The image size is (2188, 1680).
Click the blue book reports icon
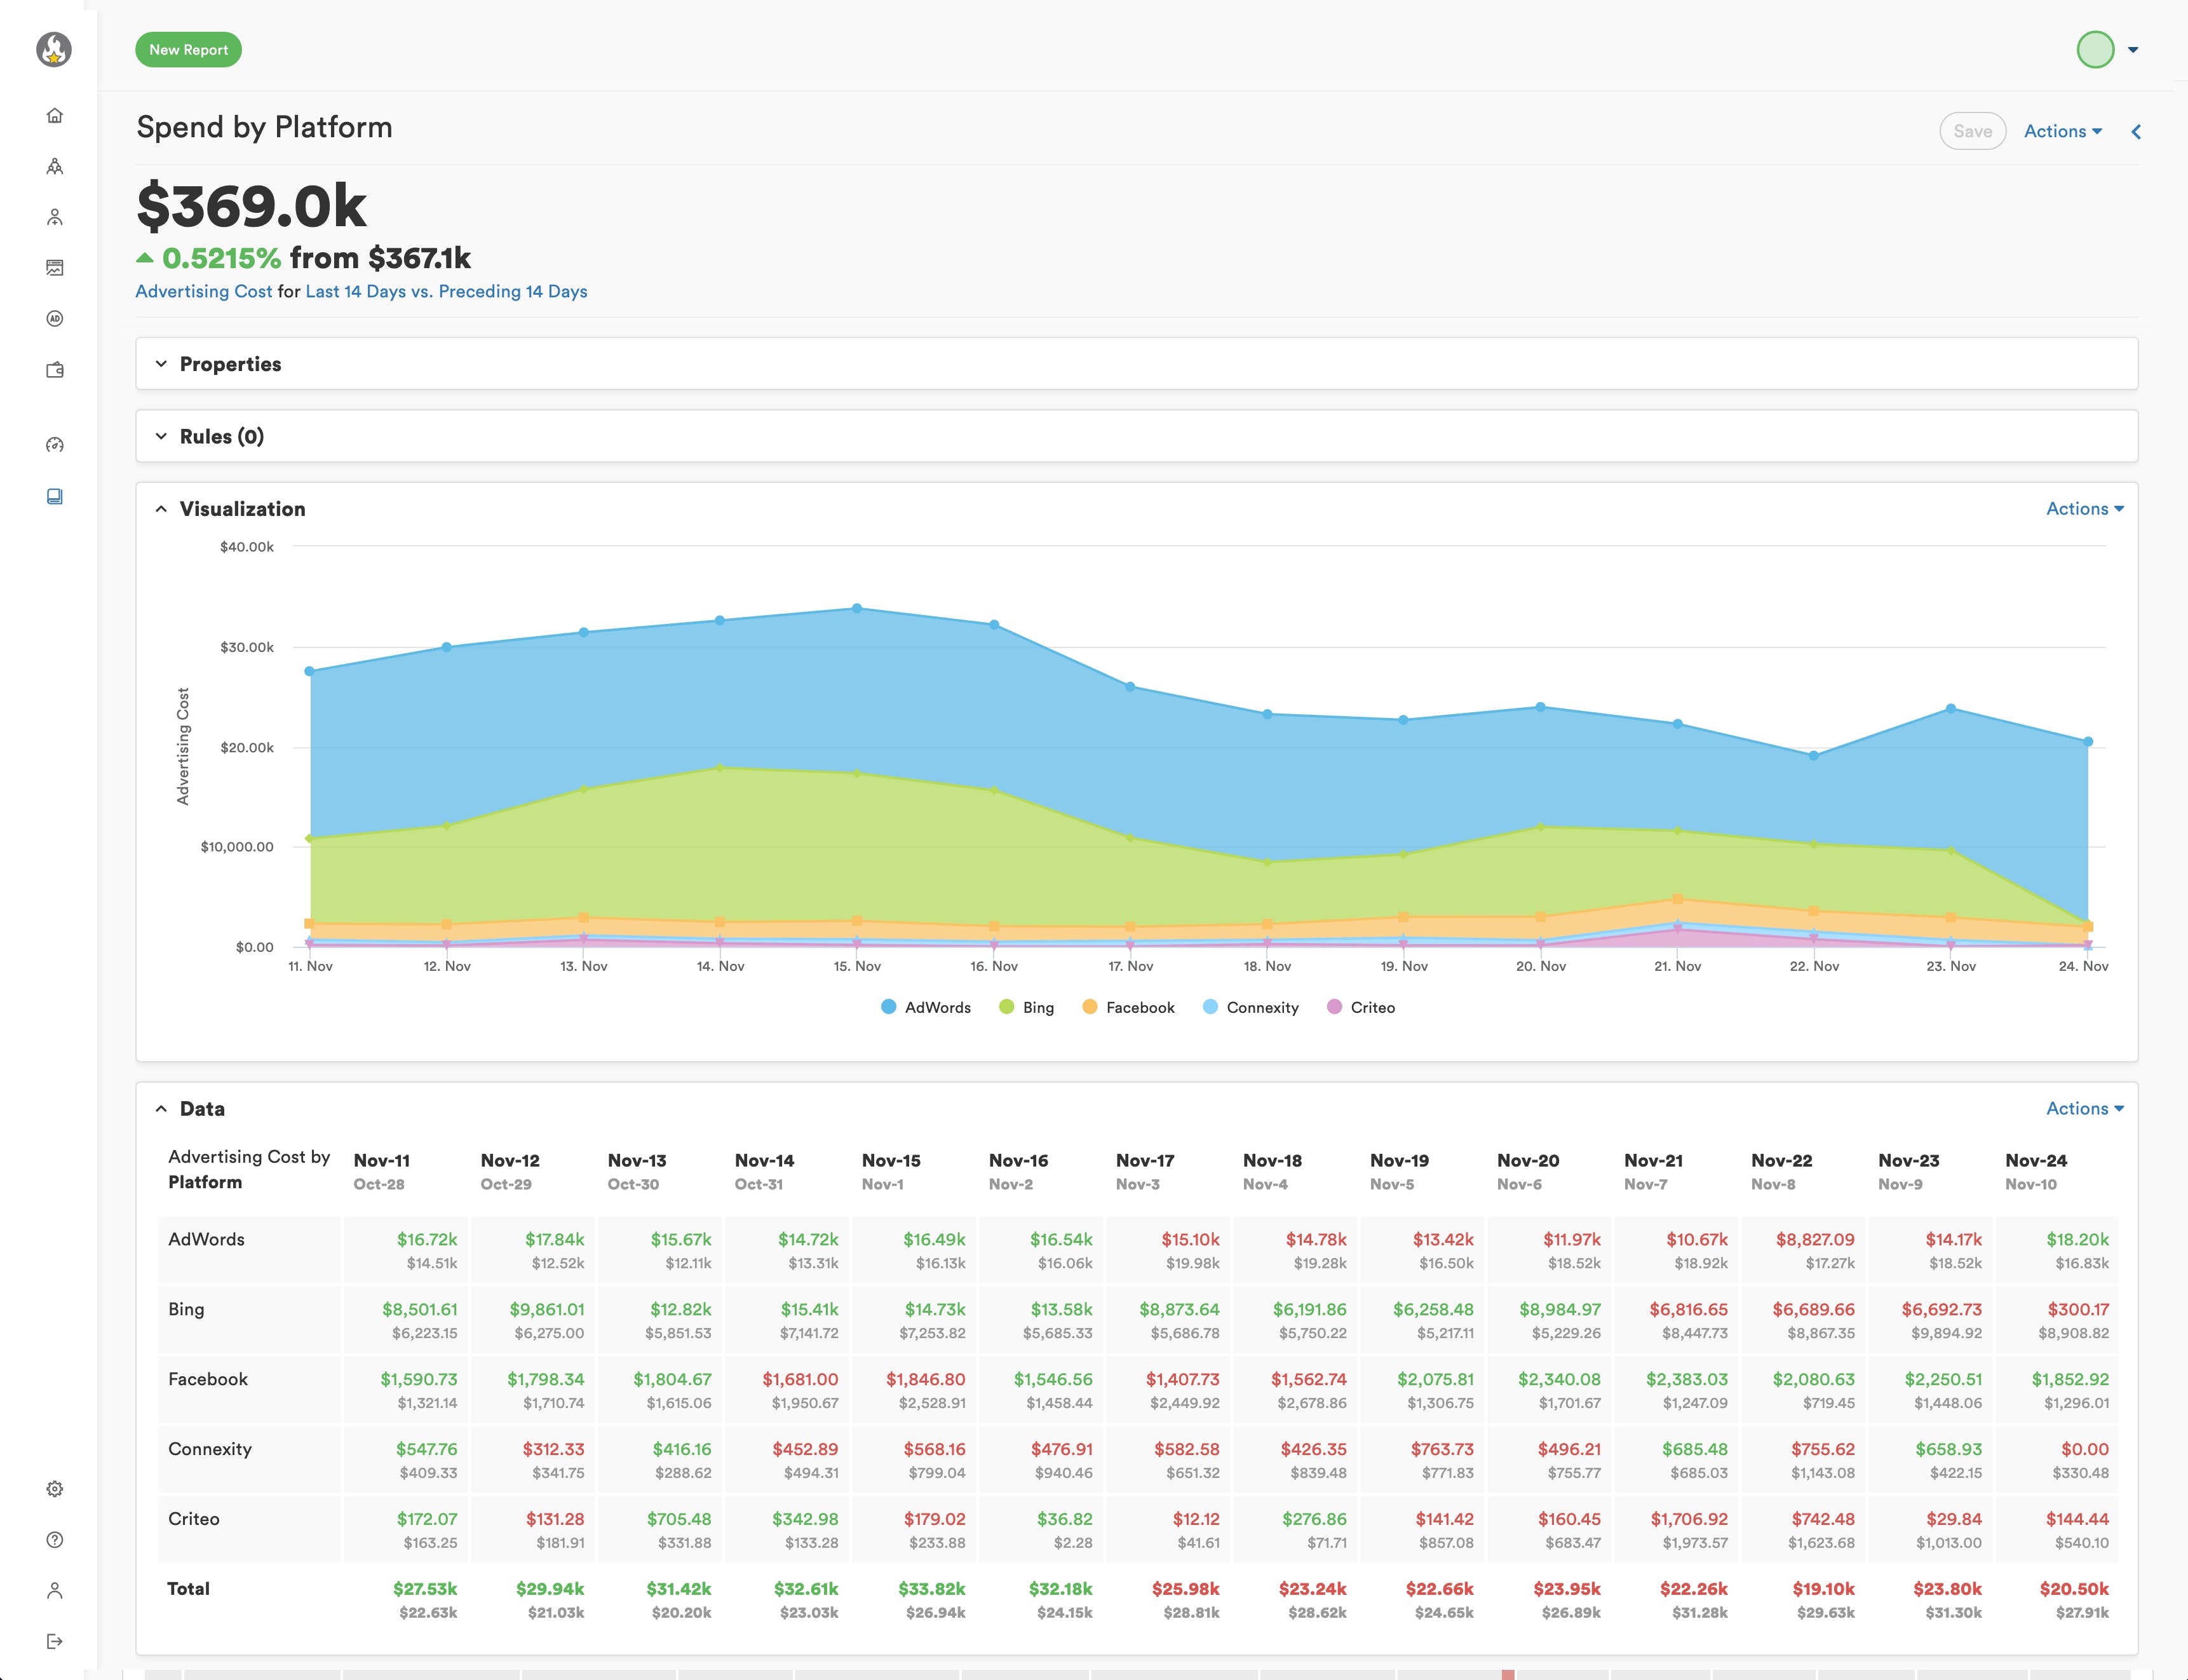55,496
